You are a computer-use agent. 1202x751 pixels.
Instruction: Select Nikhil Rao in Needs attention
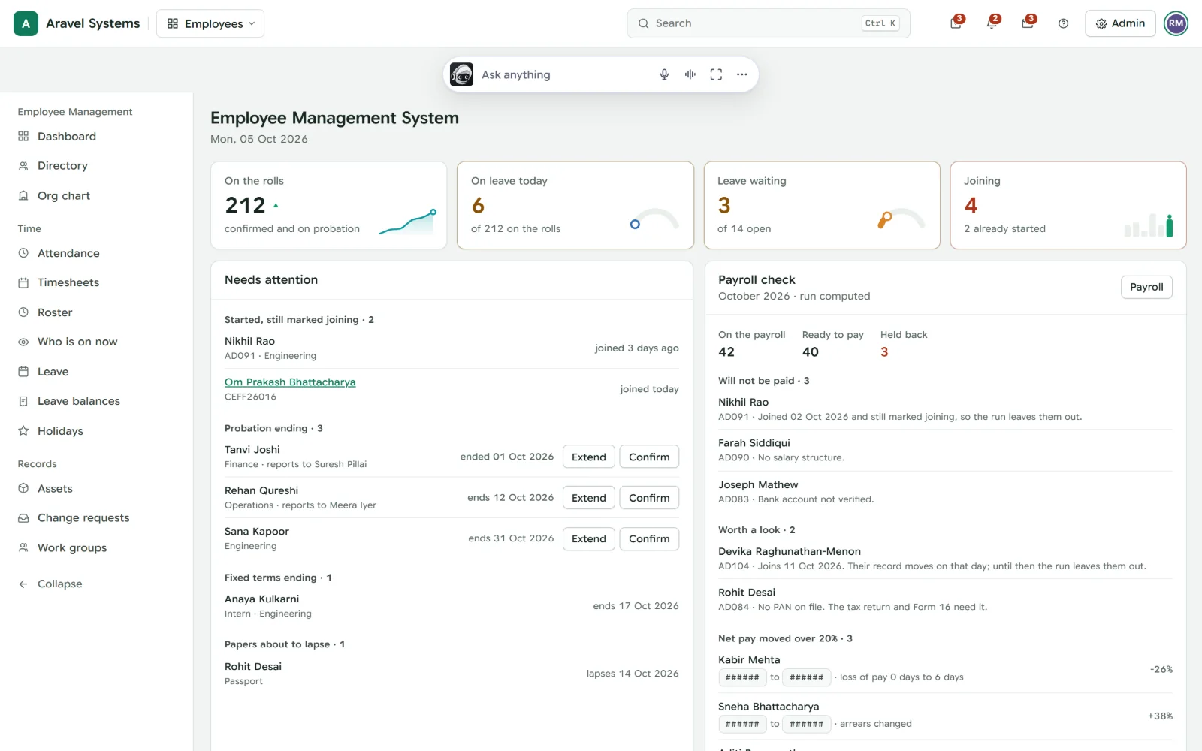pos(452,348)
